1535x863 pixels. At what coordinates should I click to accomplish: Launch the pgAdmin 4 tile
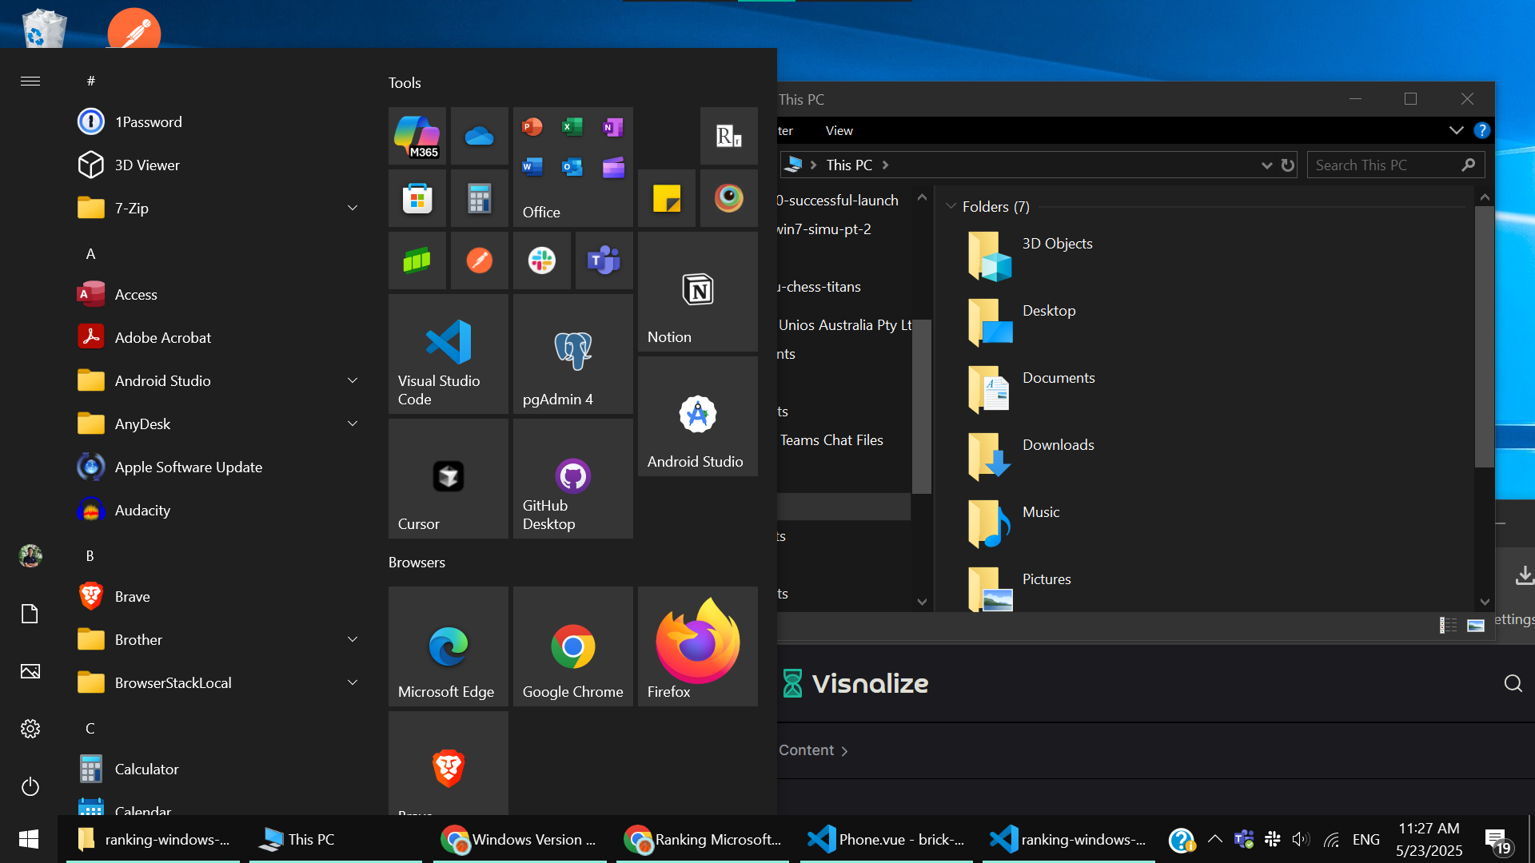(573, 354)
